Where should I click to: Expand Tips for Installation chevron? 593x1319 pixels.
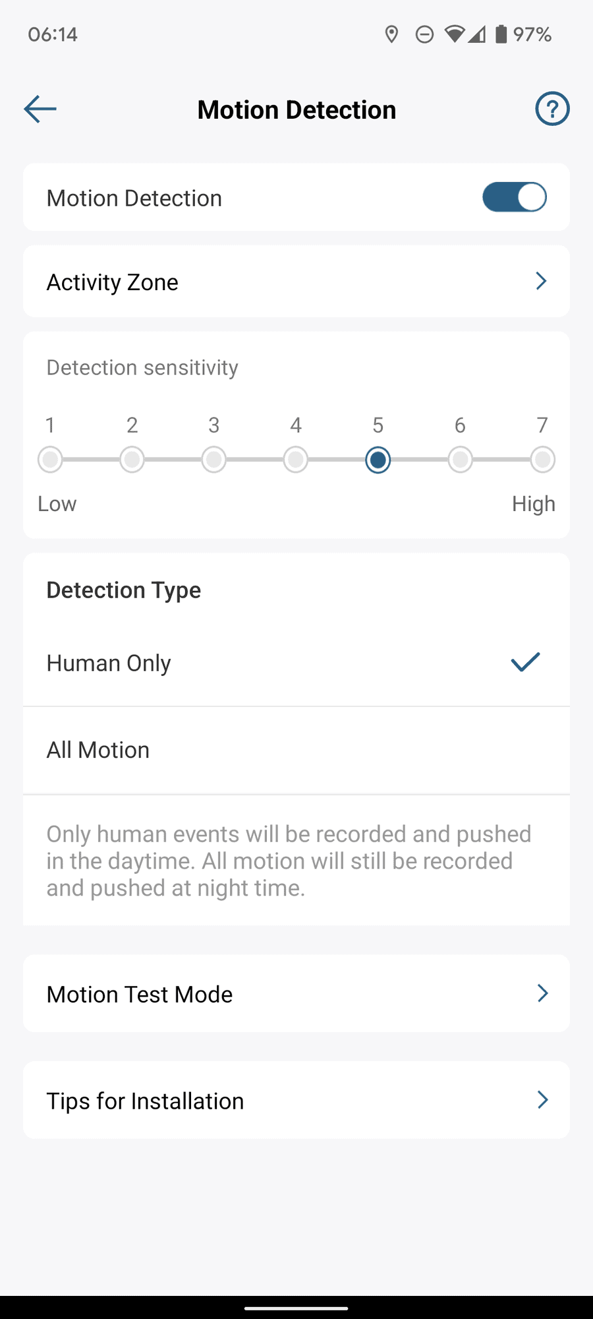(542, 1100)
